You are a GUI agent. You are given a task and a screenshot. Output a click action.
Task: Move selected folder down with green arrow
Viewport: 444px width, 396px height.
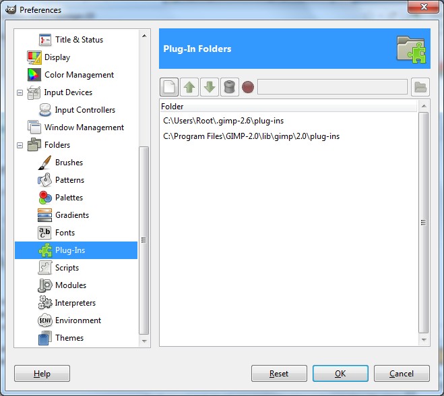210,87
